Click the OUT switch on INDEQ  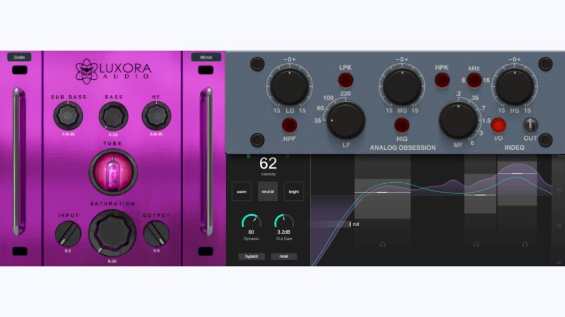(530, 124)
